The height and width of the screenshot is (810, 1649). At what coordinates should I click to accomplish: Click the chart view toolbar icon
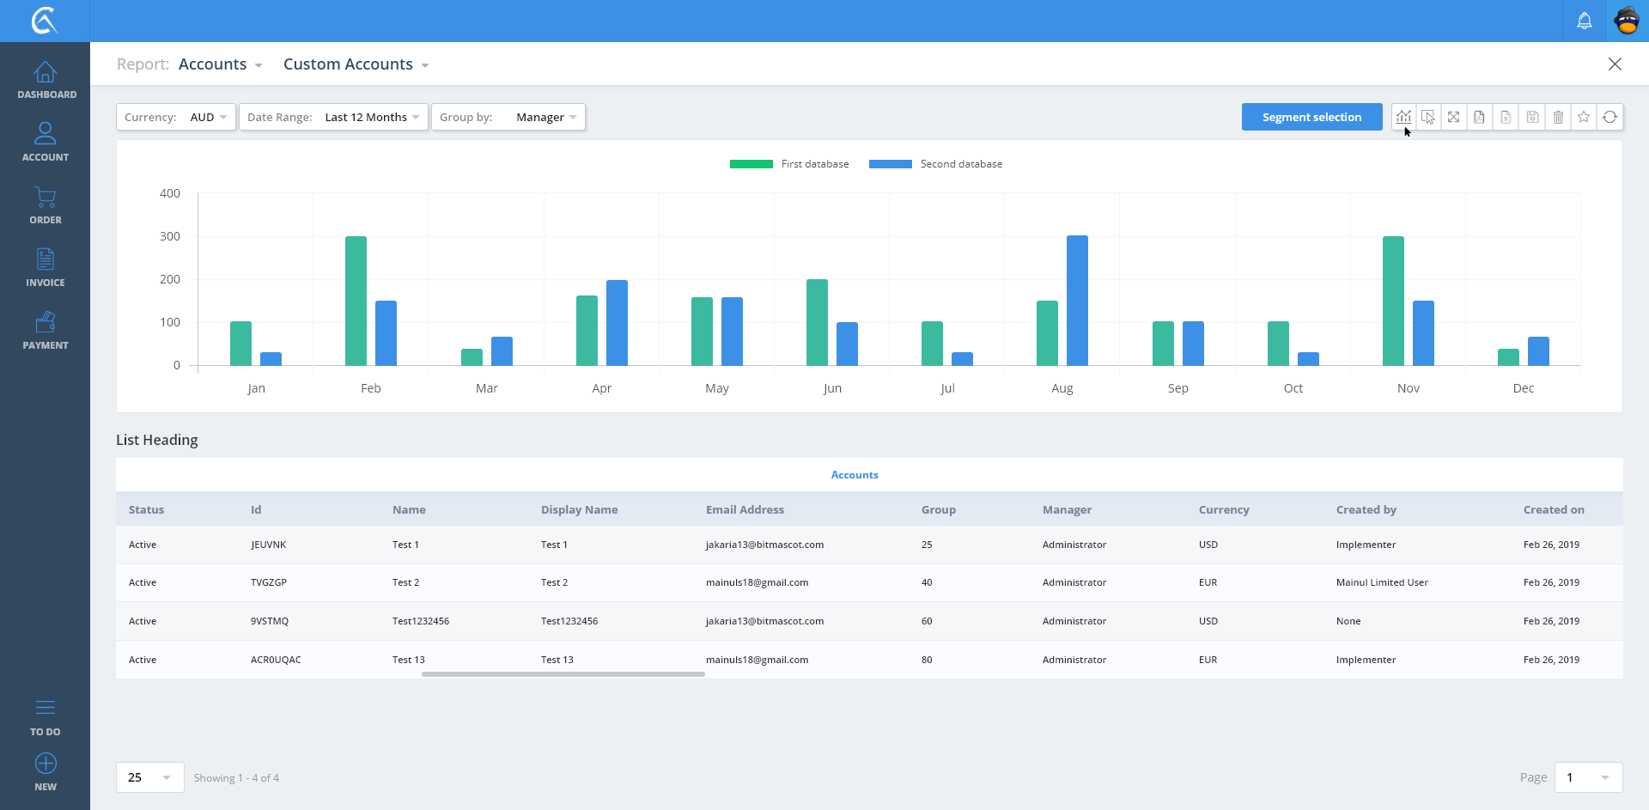point(1403,117)
